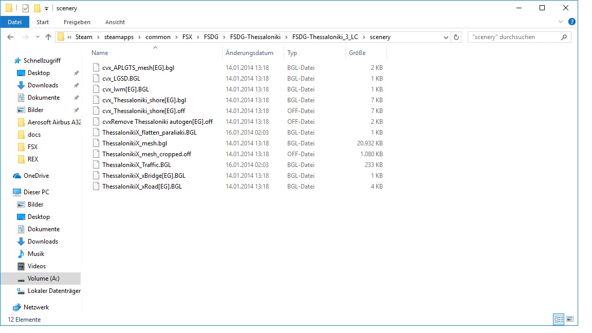
Task: Open the Datei menu tab
Action: pyautogui.click(x=15, y=22)
